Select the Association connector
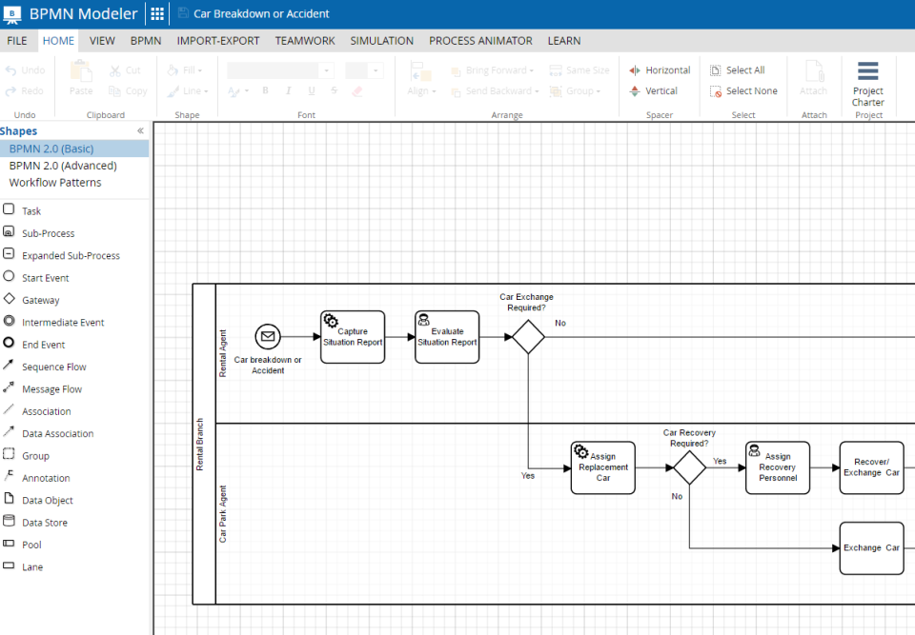915x635 pixels. [37, 411]
